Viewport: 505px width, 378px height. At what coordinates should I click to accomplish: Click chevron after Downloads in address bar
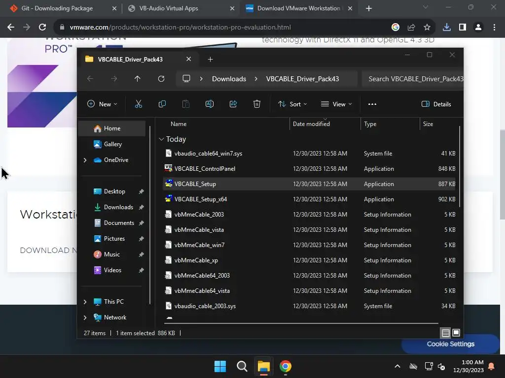pos(256,79)
